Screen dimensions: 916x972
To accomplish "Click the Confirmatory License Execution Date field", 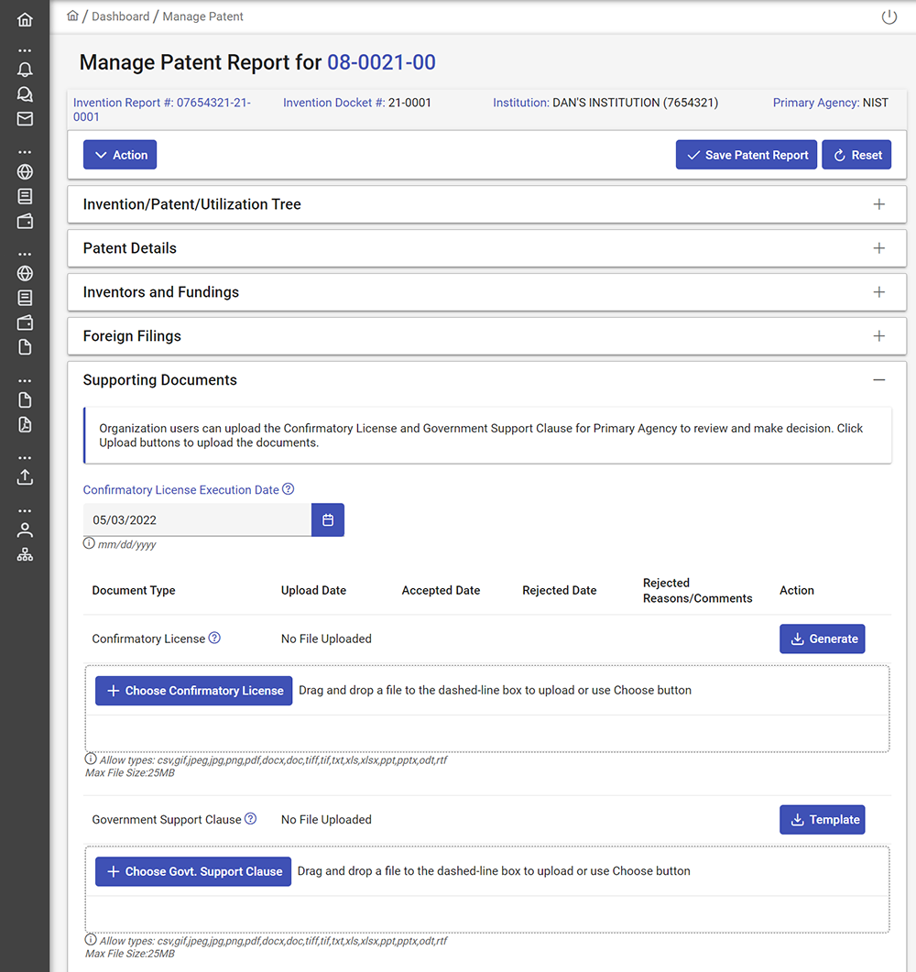I will (x=197, y=520).
